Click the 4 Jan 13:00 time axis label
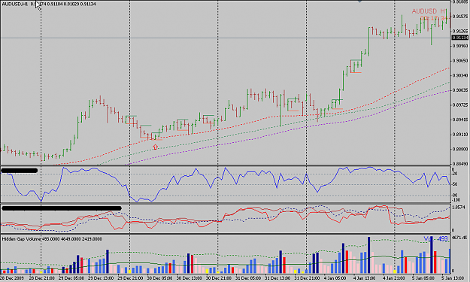470x282 pixels. (x=365, y=278)
